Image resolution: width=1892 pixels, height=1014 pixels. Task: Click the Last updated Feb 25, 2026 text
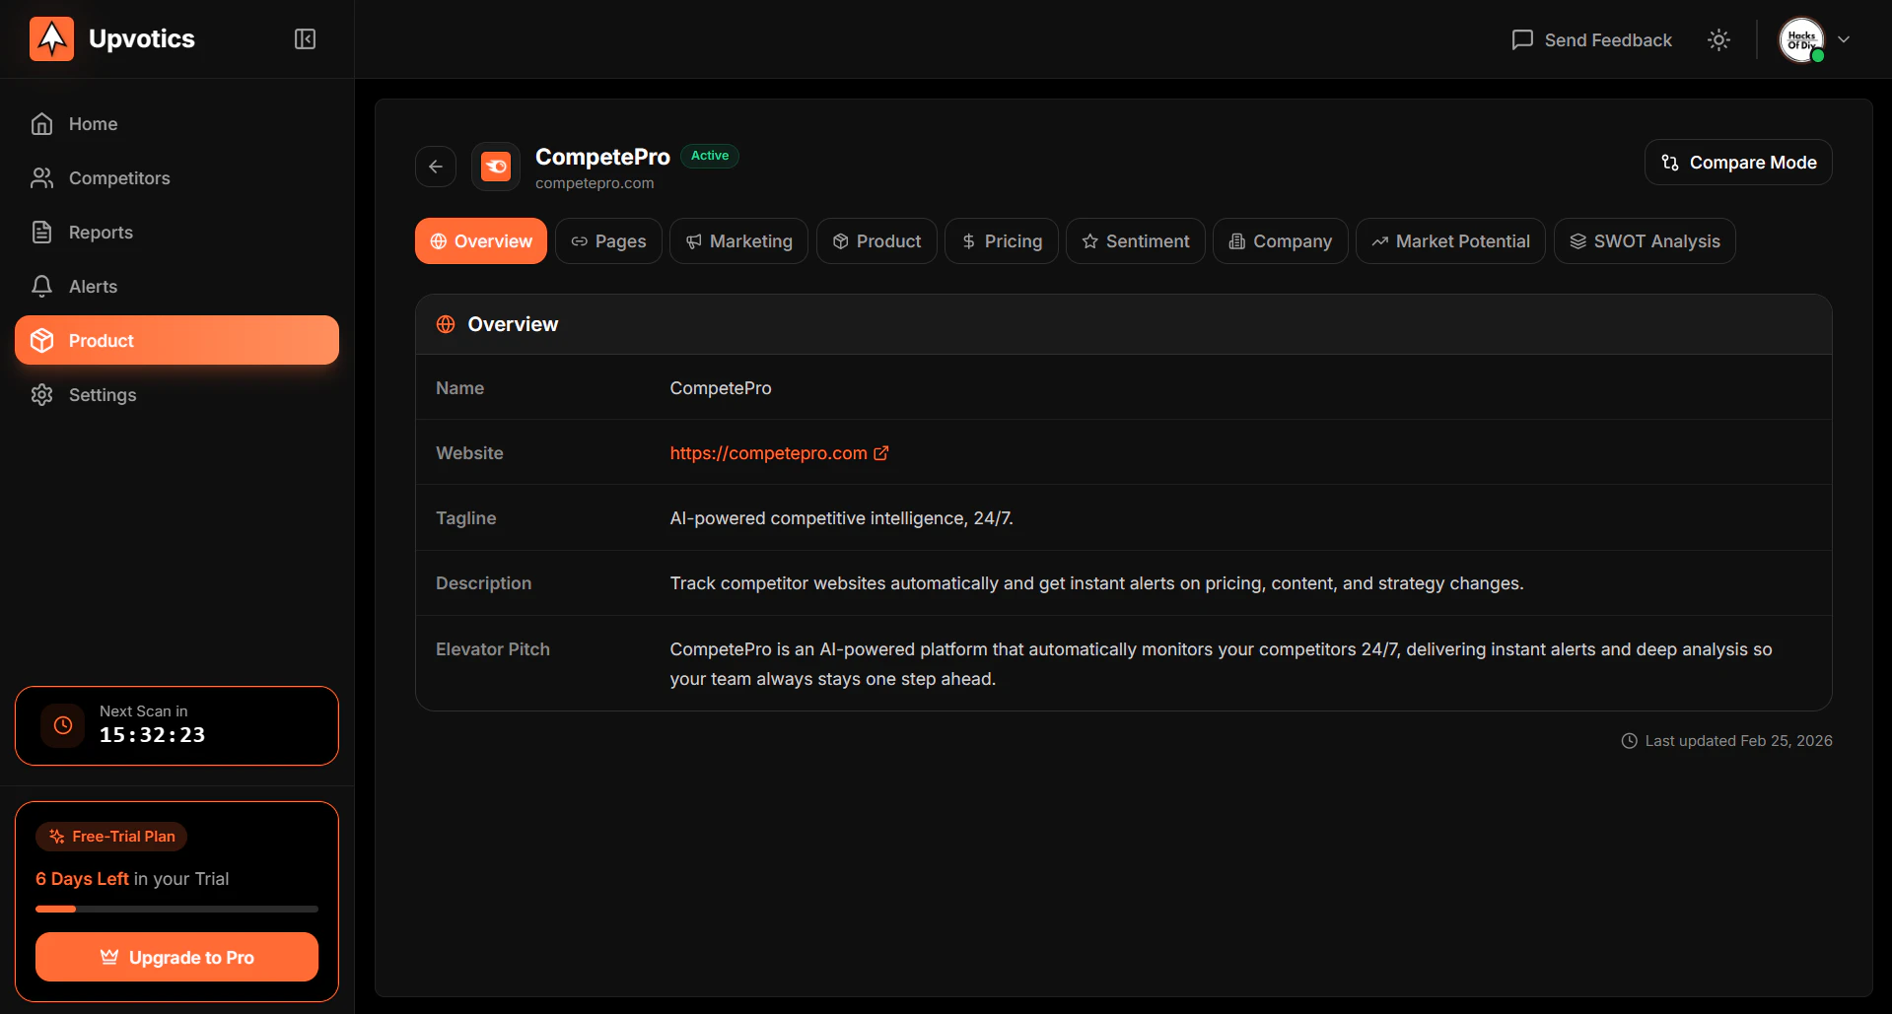click(x=1738, y=741)
